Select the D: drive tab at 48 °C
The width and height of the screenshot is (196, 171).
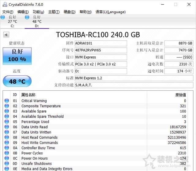37,21
